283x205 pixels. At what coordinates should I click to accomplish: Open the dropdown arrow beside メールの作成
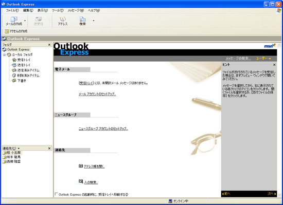tap(25, 21)
